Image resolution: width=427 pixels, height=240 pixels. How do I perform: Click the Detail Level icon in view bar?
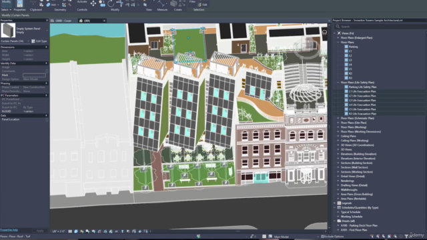[70, 231]
